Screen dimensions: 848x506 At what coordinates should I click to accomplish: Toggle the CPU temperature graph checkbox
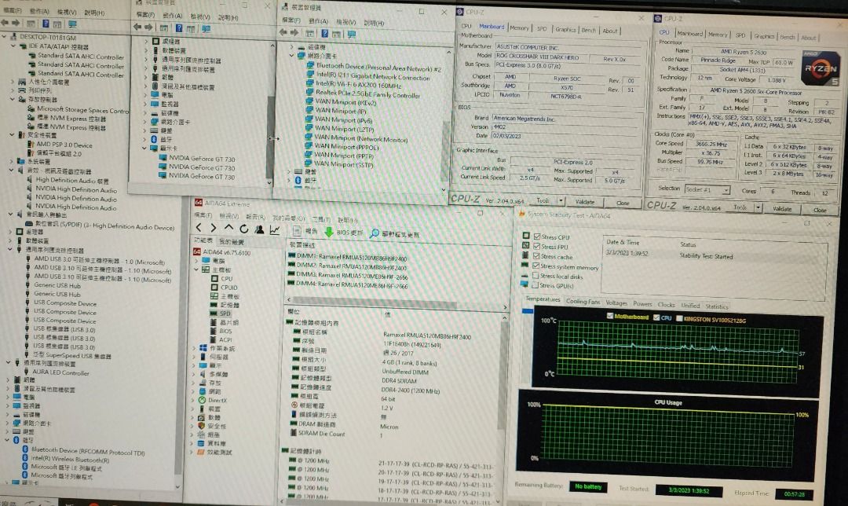656,317
